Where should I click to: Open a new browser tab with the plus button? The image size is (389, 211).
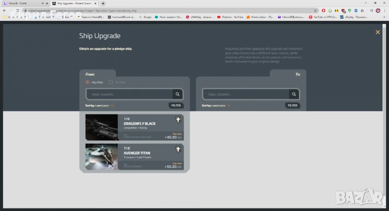coord(103,3)
